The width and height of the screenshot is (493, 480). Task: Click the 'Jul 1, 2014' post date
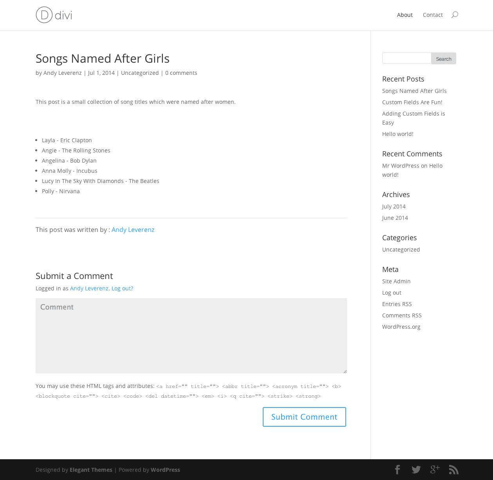coord(101,73)
